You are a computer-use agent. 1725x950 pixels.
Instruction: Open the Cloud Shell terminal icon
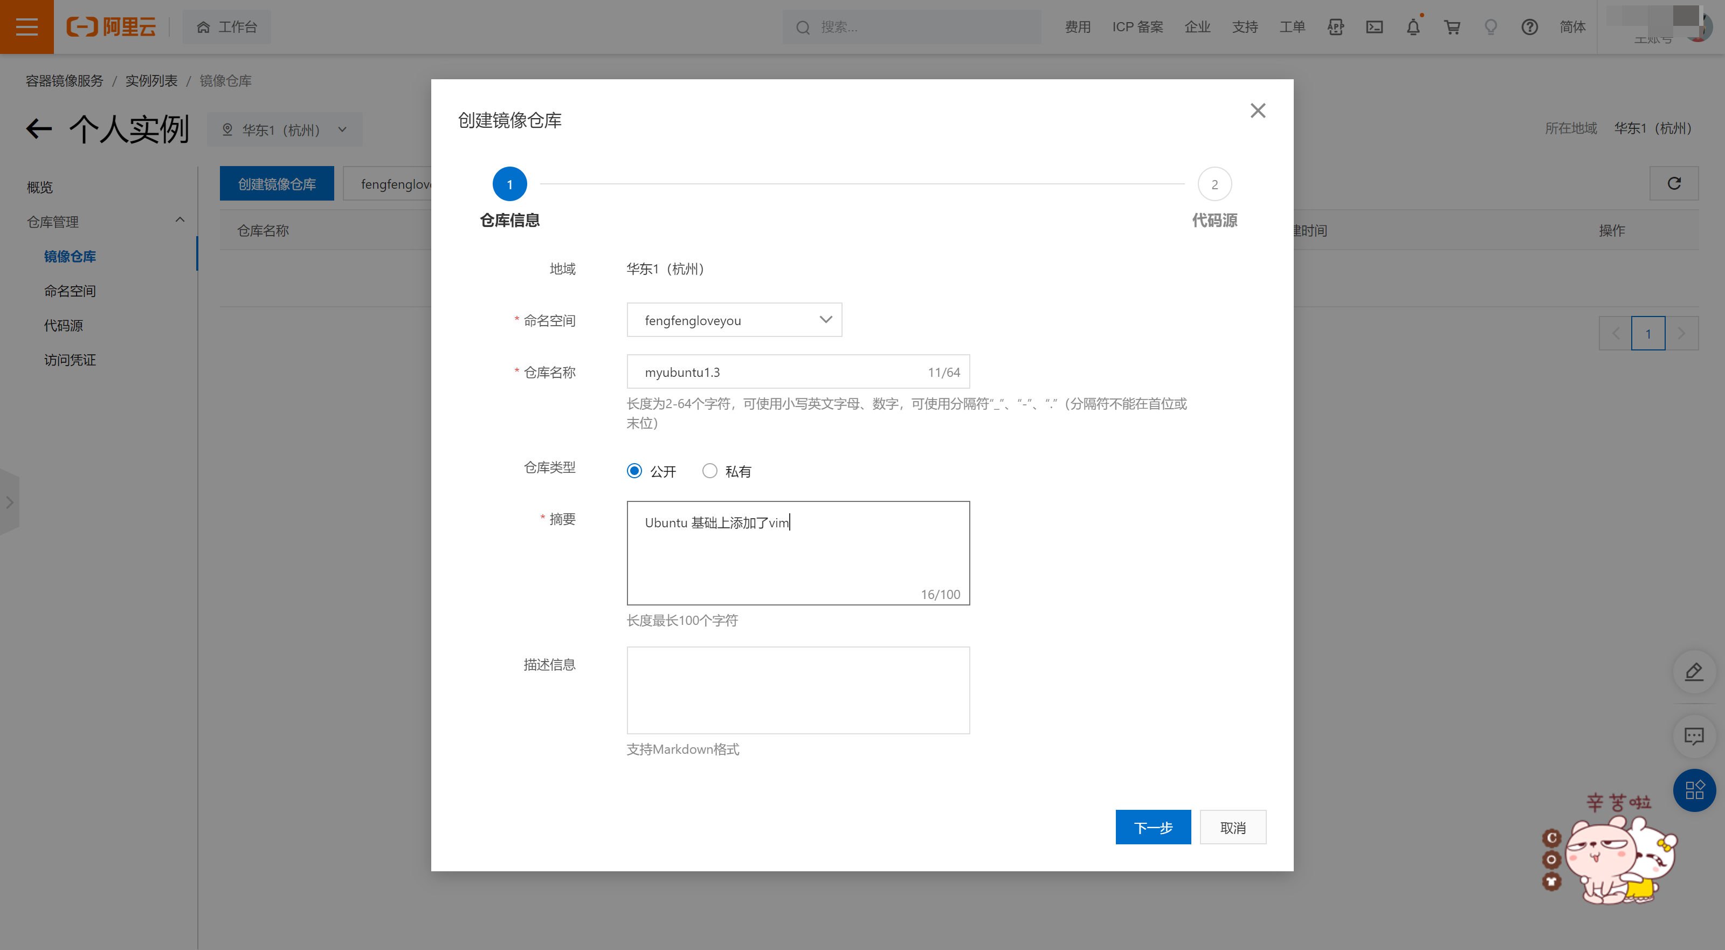click(x=1374, y=27)
